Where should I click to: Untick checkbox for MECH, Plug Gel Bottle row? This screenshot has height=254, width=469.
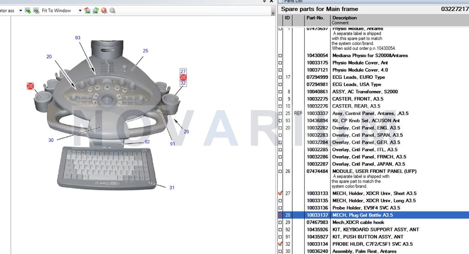[280, 215]
